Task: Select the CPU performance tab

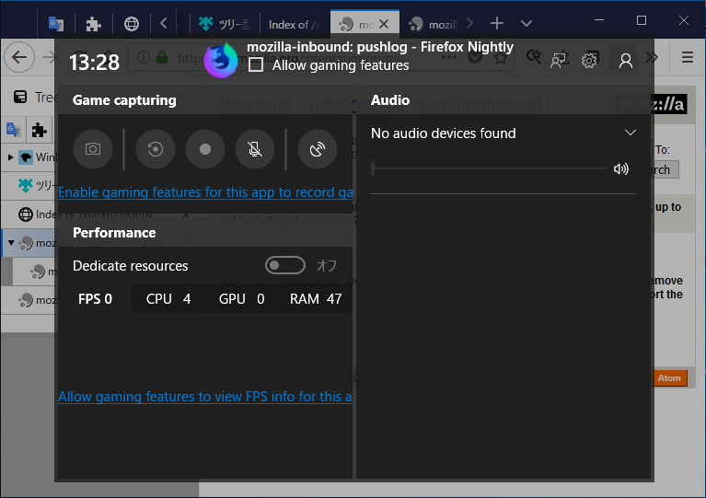Action: pyautogui.click(x=168, y=299)
